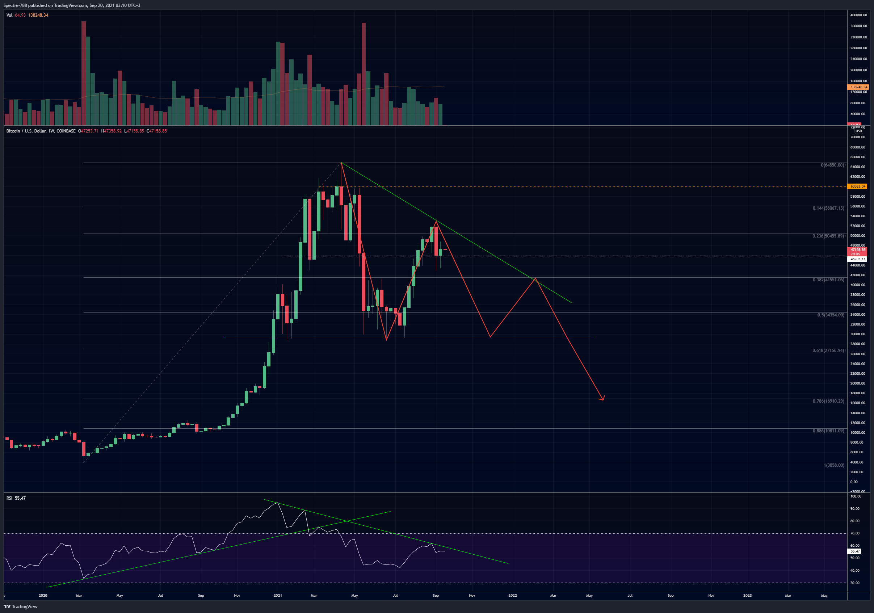Click '2021' on the time axis
Viewport: 874px width, 613px height.
coord(278,596)
